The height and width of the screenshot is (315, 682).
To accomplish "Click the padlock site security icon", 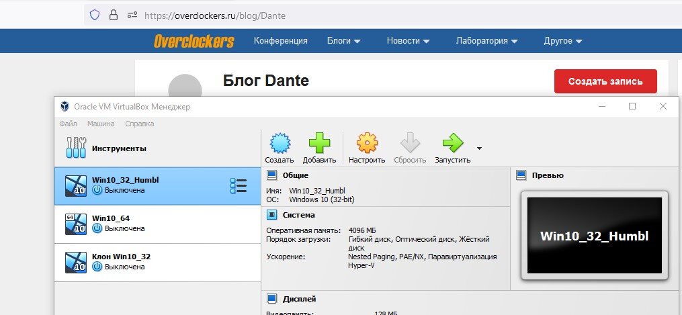I will coord(114,15).
